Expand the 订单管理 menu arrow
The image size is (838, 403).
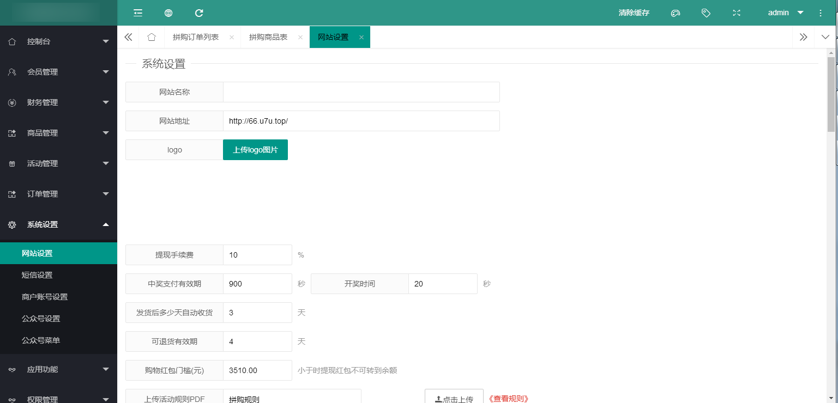tap(106, 194)
